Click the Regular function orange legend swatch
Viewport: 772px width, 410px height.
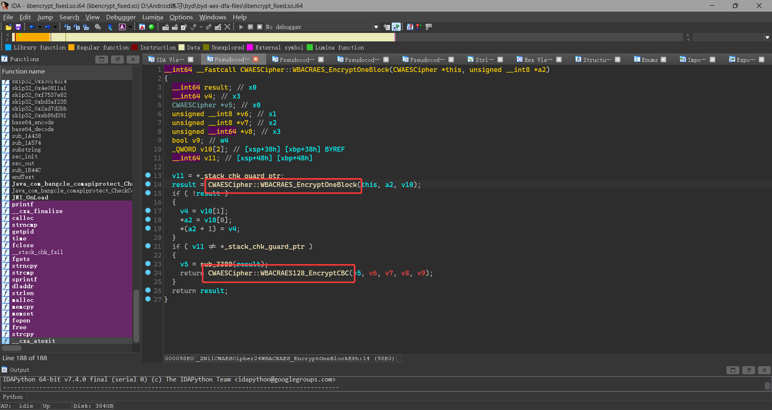(71, 47)
